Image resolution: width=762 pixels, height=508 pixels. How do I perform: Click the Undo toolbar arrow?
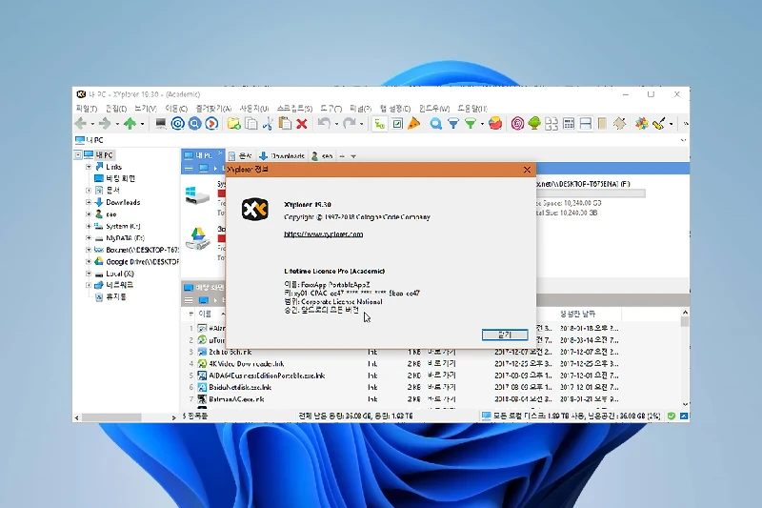(x=324, y=124)
